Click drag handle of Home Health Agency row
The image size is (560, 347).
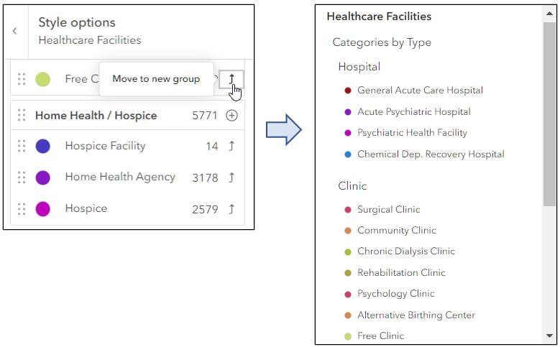pos(22,177)
